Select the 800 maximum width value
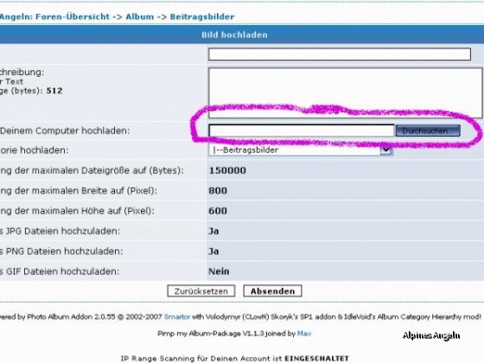484x363 pixels. (218, 191)
